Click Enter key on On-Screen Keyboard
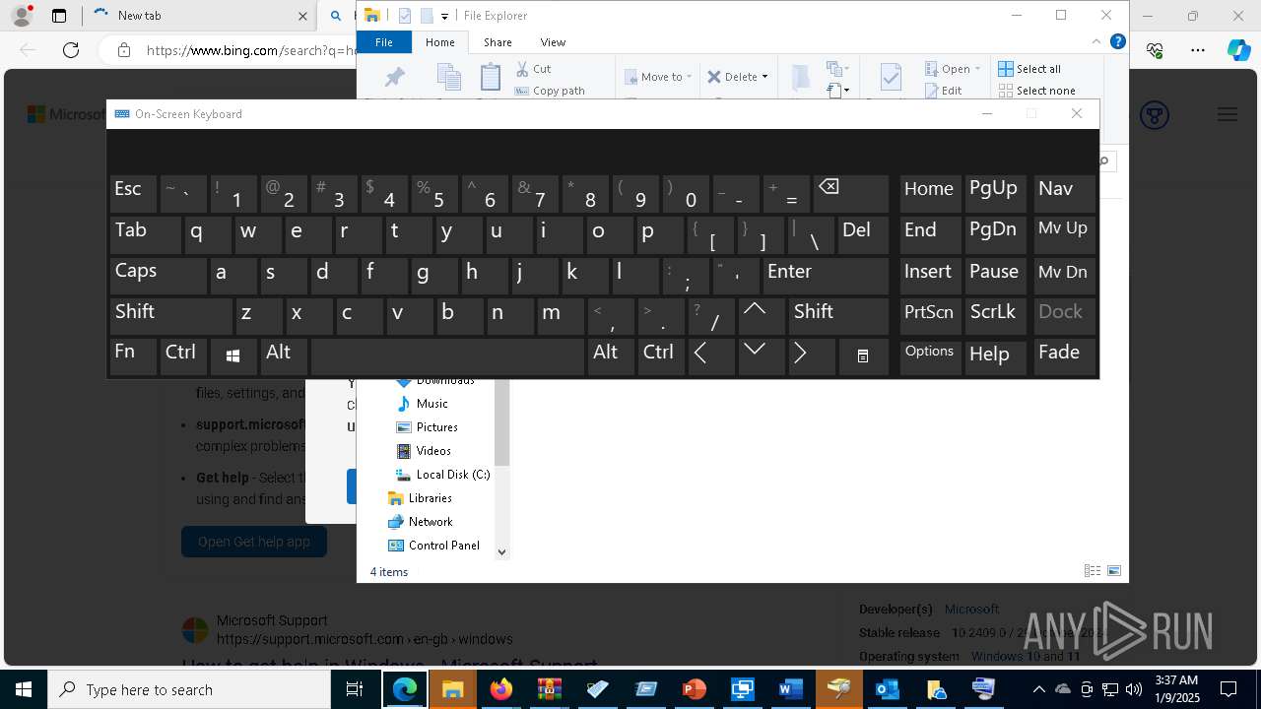1261x709 pixels. (x=825, y=276)
